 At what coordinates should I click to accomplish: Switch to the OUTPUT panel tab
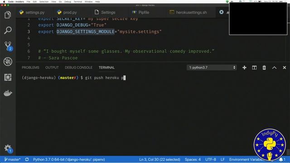(52, 67)
